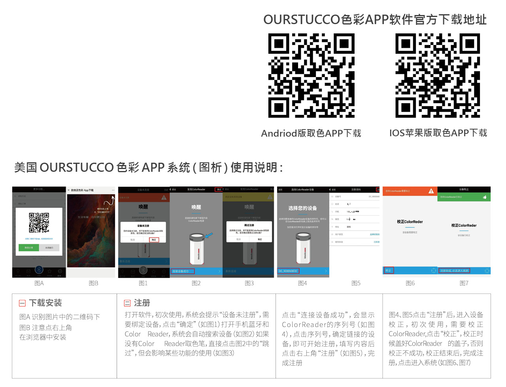Tap the 设备号 row in 注册资料 form
This screenshot has height=387, width=506.
[x=354, y=196]
